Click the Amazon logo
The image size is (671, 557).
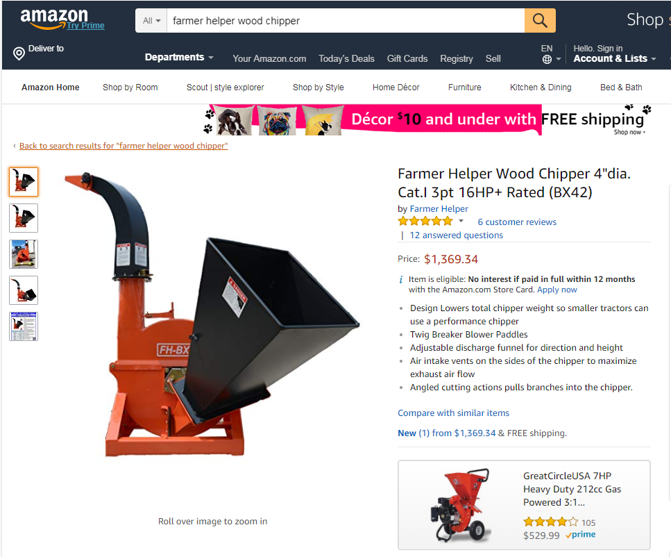pos(54,19)
